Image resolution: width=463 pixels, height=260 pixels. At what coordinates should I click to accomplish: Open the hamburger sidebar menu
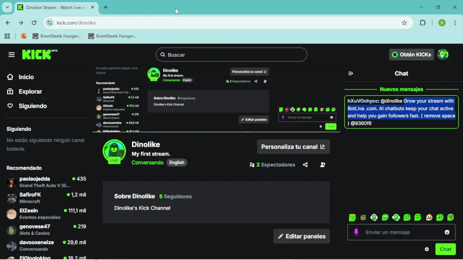point(12,55)
